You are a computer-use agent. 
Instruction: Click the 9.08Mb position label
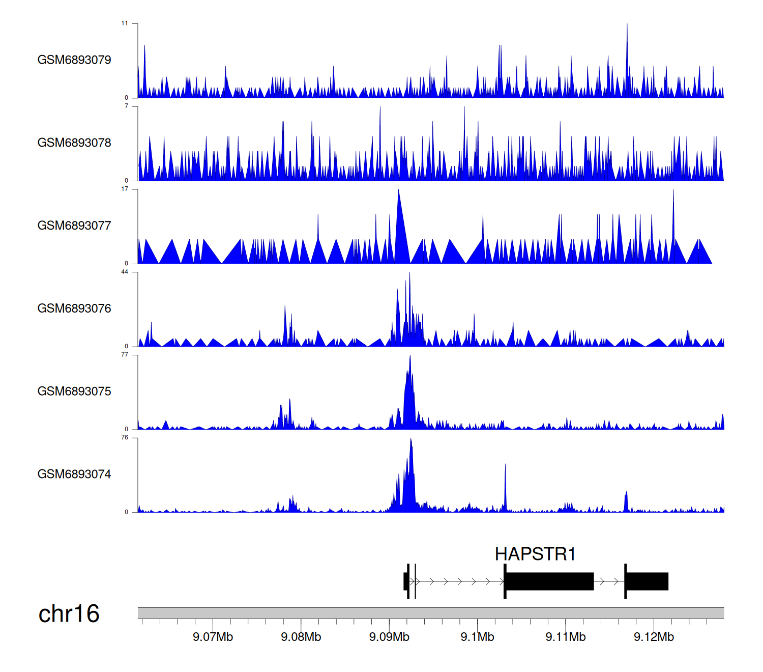click(301, 637)
